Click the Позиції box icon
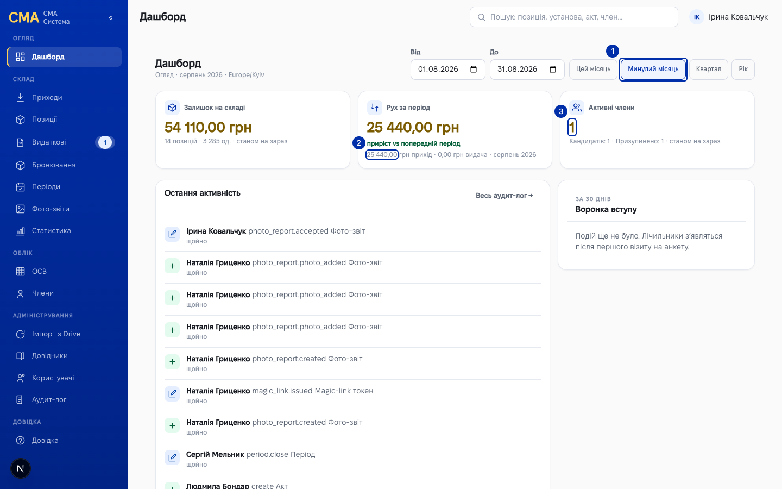782x489 pixels. pyautogui.click(x=20, y=120)
